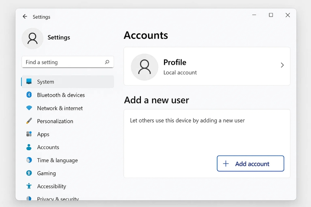311x207 pixels.
Task: Click the Apps grid icon in sidebar
Action: [29, 134]
